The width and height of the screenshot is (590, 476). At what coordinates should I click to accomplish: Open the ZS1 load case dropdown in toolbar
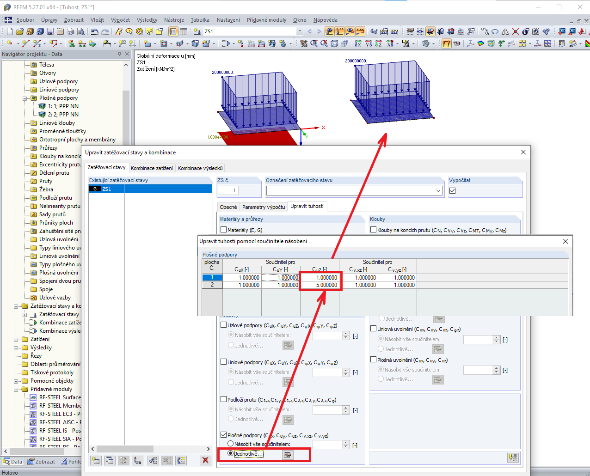click(x=300, y=31)
